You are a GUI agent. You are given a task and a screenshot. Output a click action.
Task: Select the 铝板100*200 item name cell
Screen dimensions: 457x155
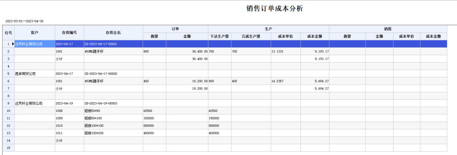tap(113, 133)
